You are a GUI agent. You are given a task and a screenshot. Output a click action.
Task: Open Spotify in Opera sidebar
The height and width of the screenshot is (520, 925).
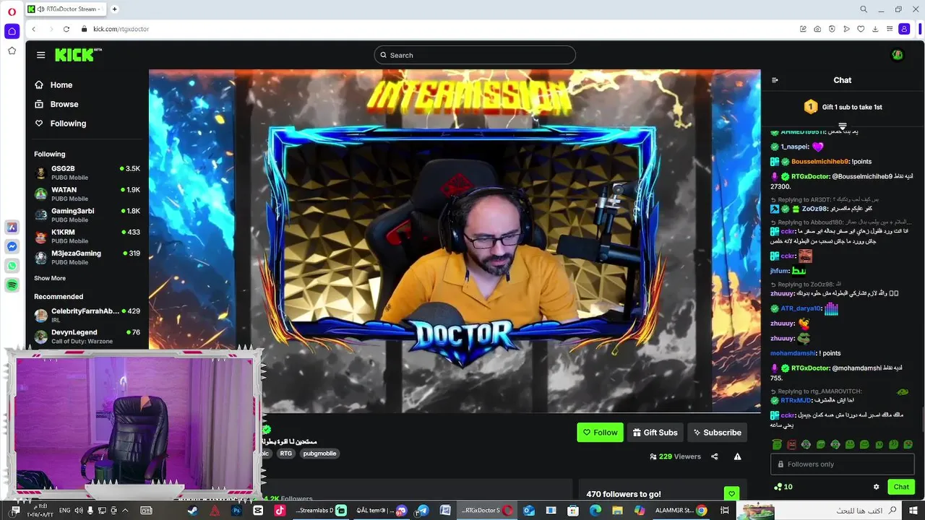click(x=12, y=285)
